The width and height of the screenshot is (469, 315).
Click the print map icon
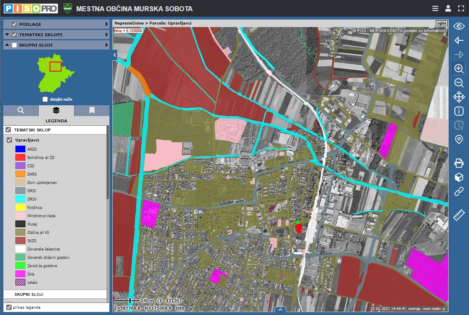tap(459, 163)
